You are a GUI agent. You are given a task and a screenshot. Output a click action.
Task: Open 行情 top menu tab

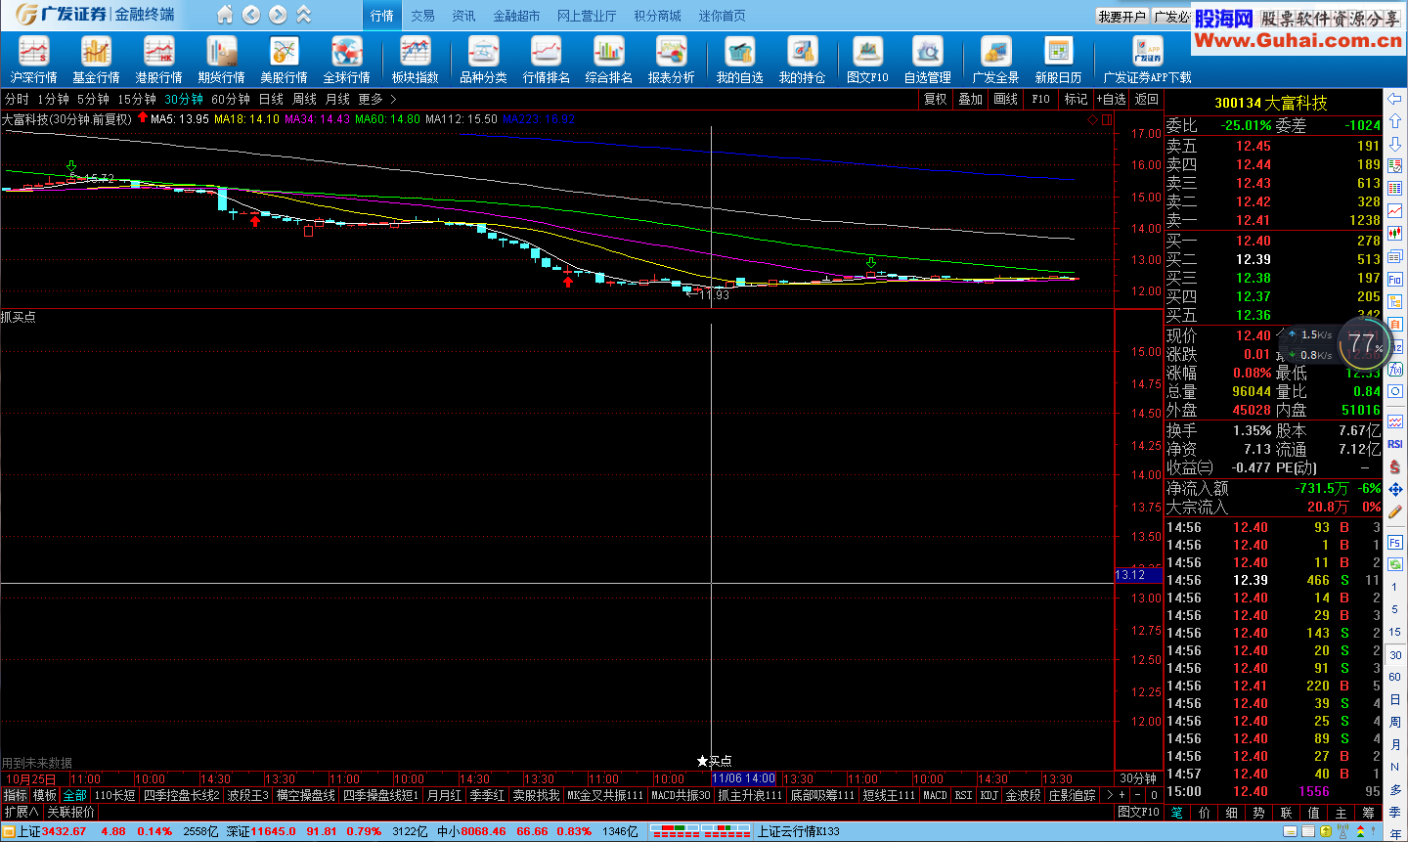[381, 16]
